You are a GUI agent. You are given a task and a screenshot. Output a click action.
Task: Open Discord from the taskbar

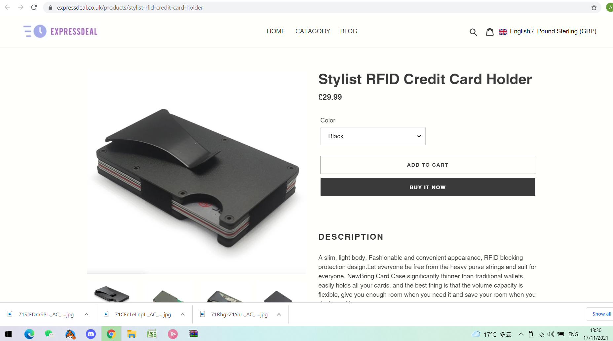coord(91,334)
